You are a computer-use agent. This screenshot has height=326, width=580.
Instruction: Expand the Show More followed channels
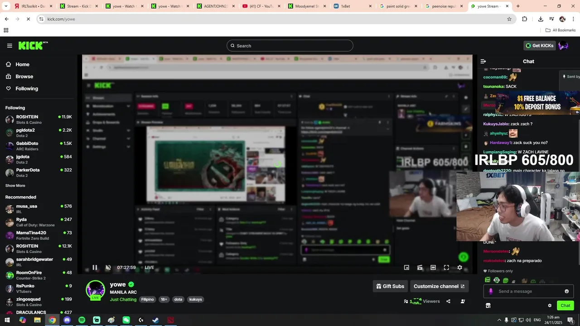click(x=15, y=186)
